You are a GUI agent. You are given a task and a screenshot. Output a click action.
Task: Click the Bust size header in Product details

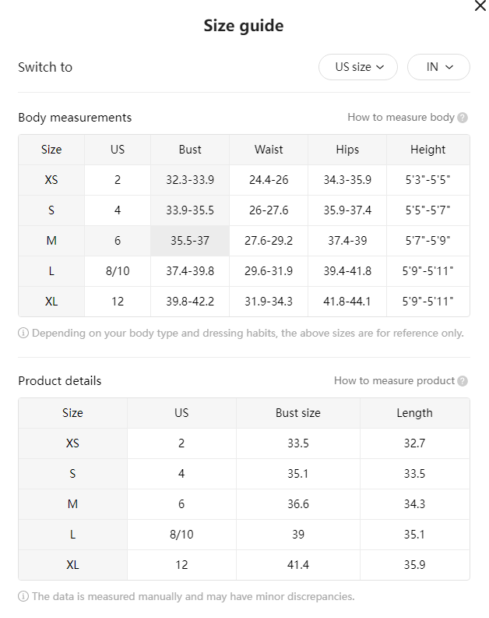tap(298, 413)
